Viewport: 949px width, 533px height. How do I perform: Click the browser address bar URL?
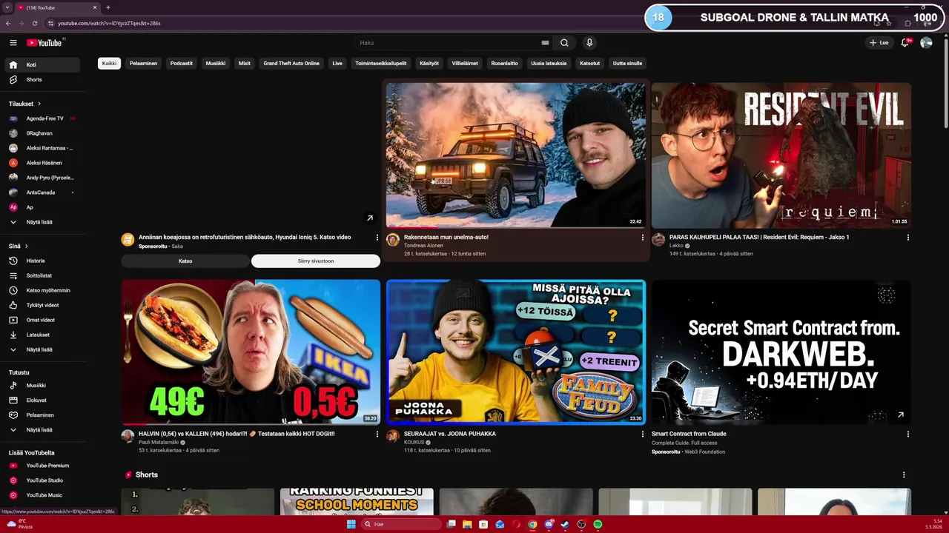[109, 23]
